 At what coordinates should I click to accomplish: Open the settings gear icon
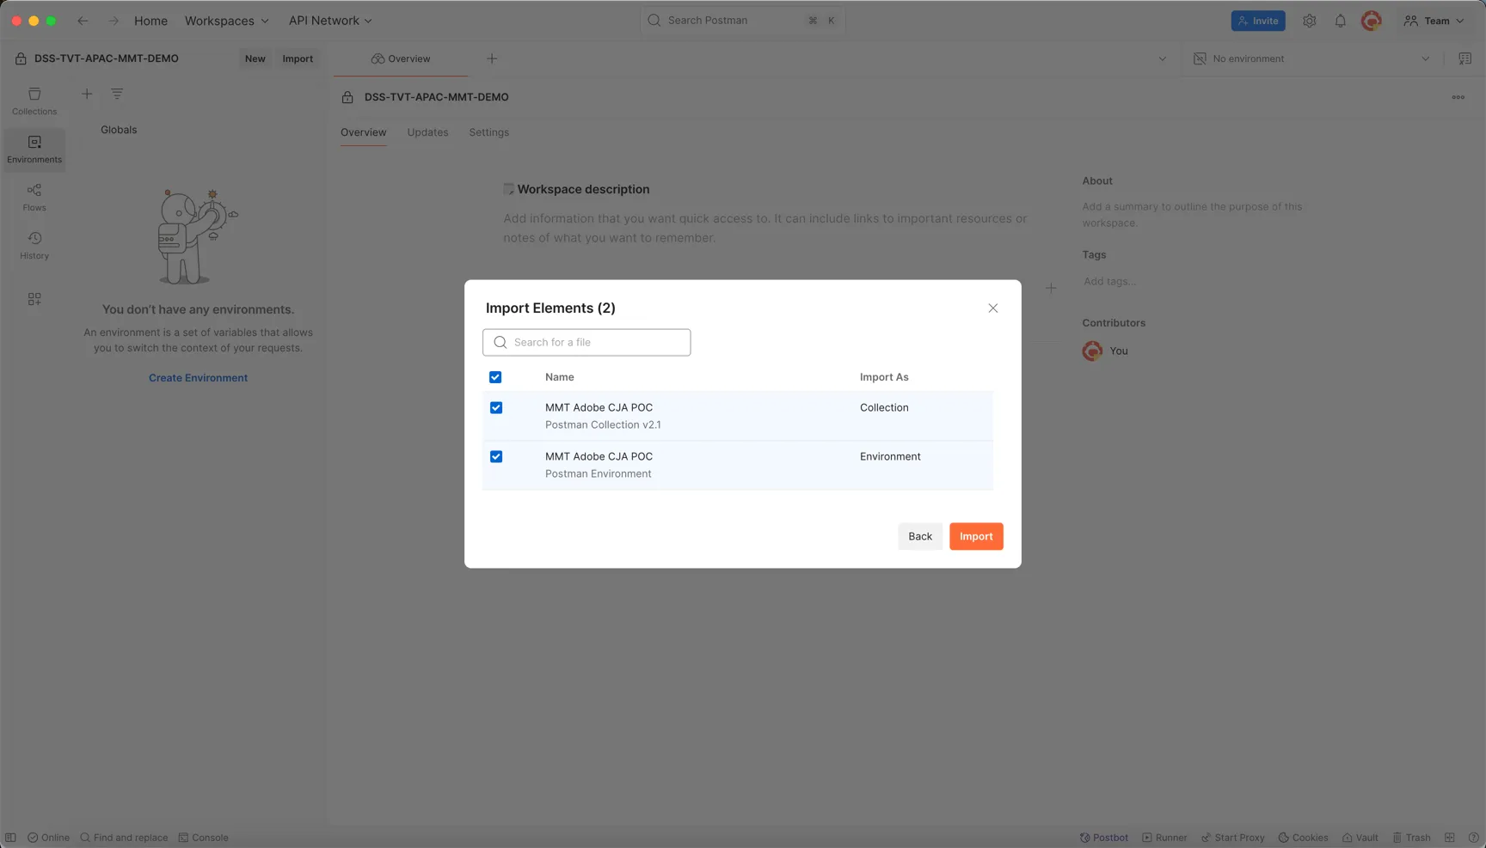1309,21
